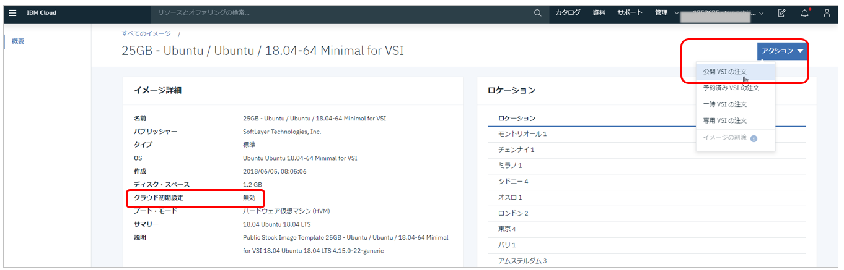The height and width of the screenshot is (270, 844).
Task: Select 予約済み VSI の注文 menu entry
Action: pos(735,88)
